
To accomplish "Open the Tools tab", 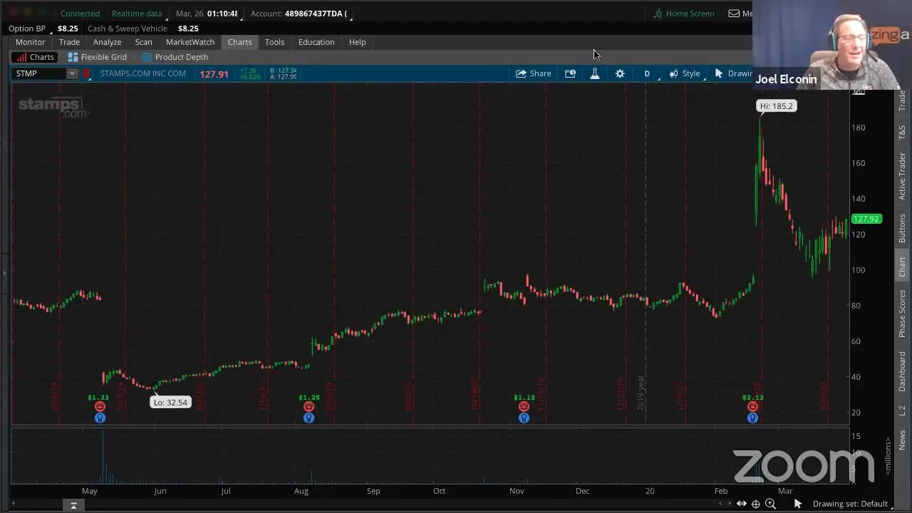I will (x=274, y=42).
